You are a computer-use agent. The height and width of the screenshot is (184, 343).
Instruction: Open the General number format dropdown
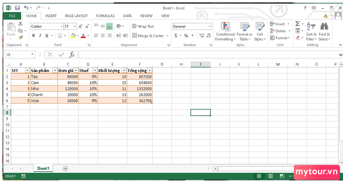[x=210, y=26]
